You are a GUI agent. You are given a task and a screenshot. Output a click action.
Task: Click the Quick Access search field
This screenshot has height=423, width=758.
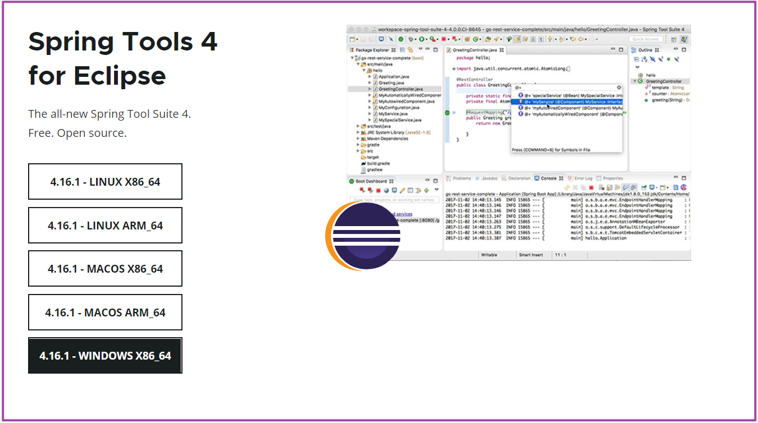pos(646,39)
